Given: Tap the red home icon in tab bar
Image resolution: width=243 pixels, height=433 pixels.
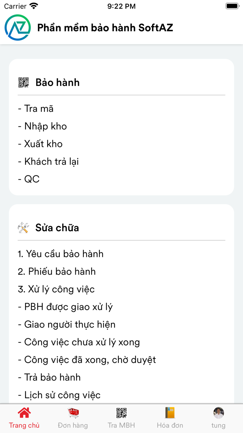Looking at the screenshot, I should (24, 413).
